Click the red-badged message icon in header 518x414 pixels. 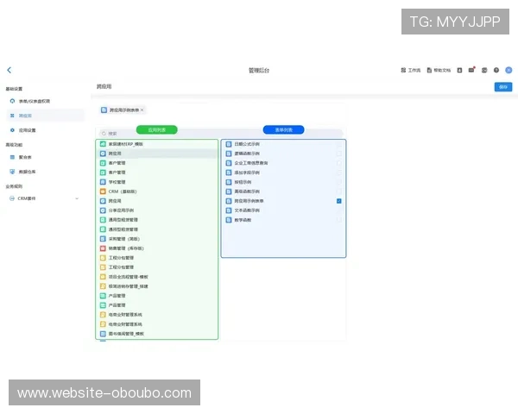[x=471, y=70]
